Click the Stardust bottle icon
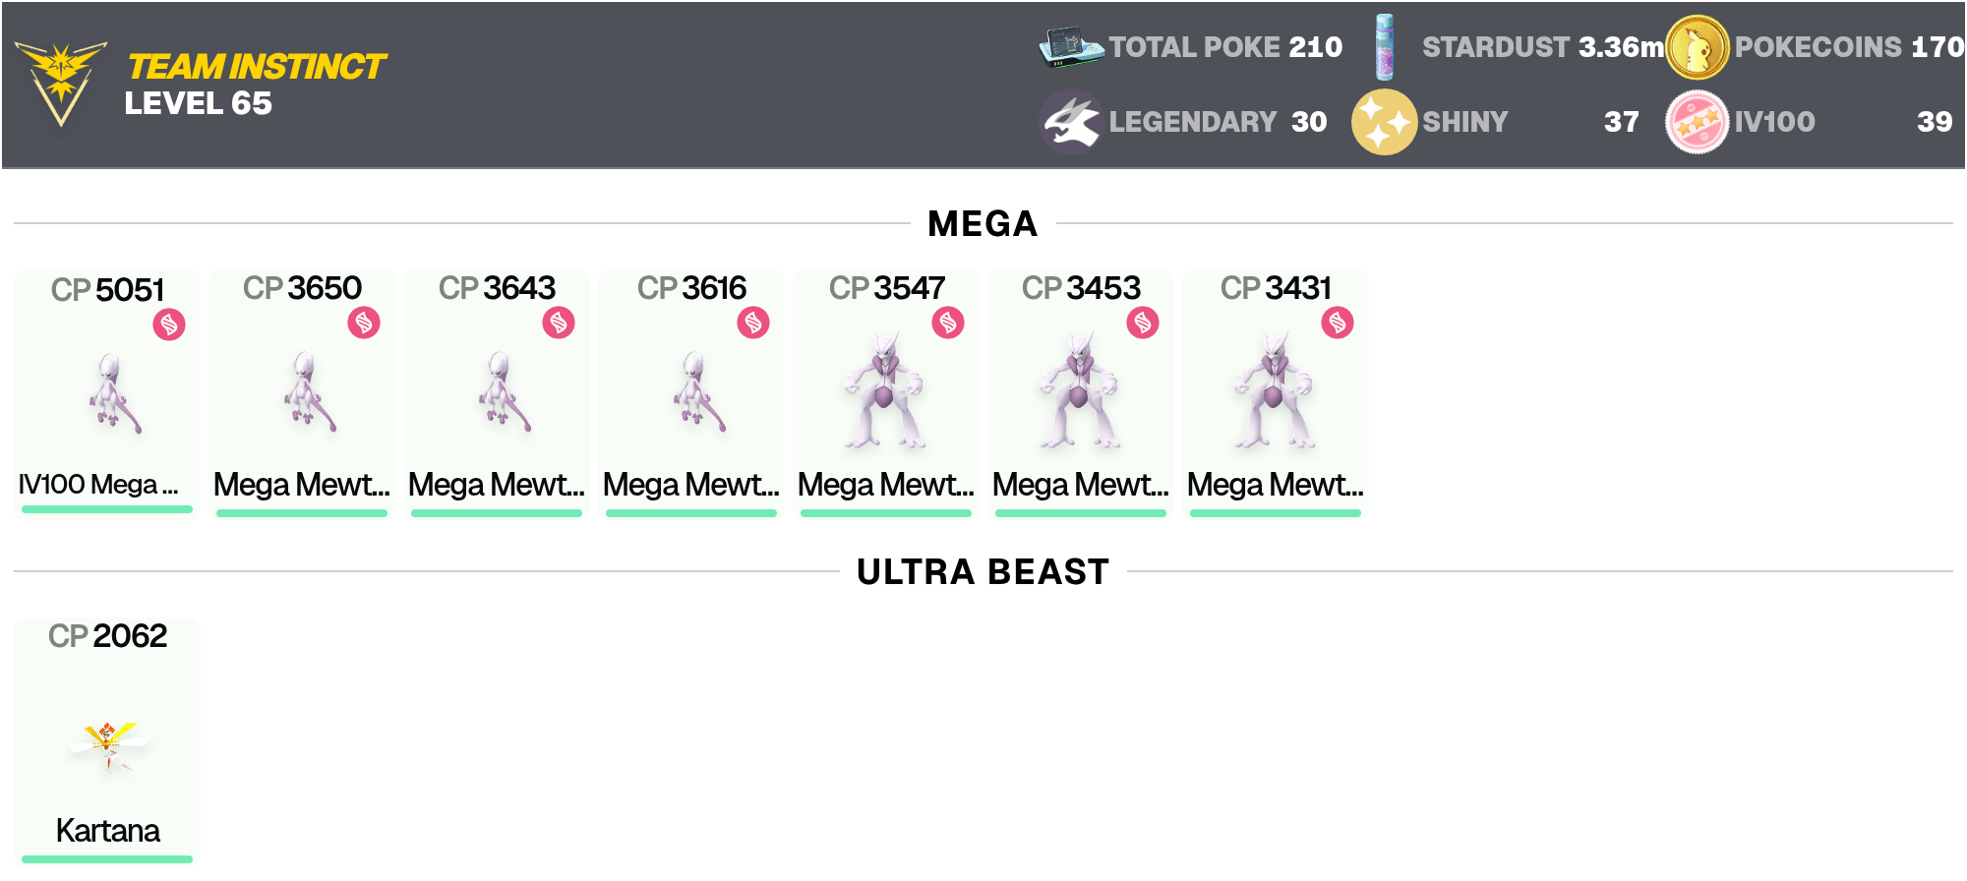 1384,46
